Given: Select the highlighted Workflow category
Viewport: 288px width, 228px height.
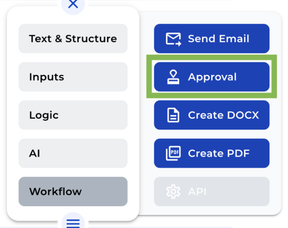Looking at the screenshot, I should [73, 192].
